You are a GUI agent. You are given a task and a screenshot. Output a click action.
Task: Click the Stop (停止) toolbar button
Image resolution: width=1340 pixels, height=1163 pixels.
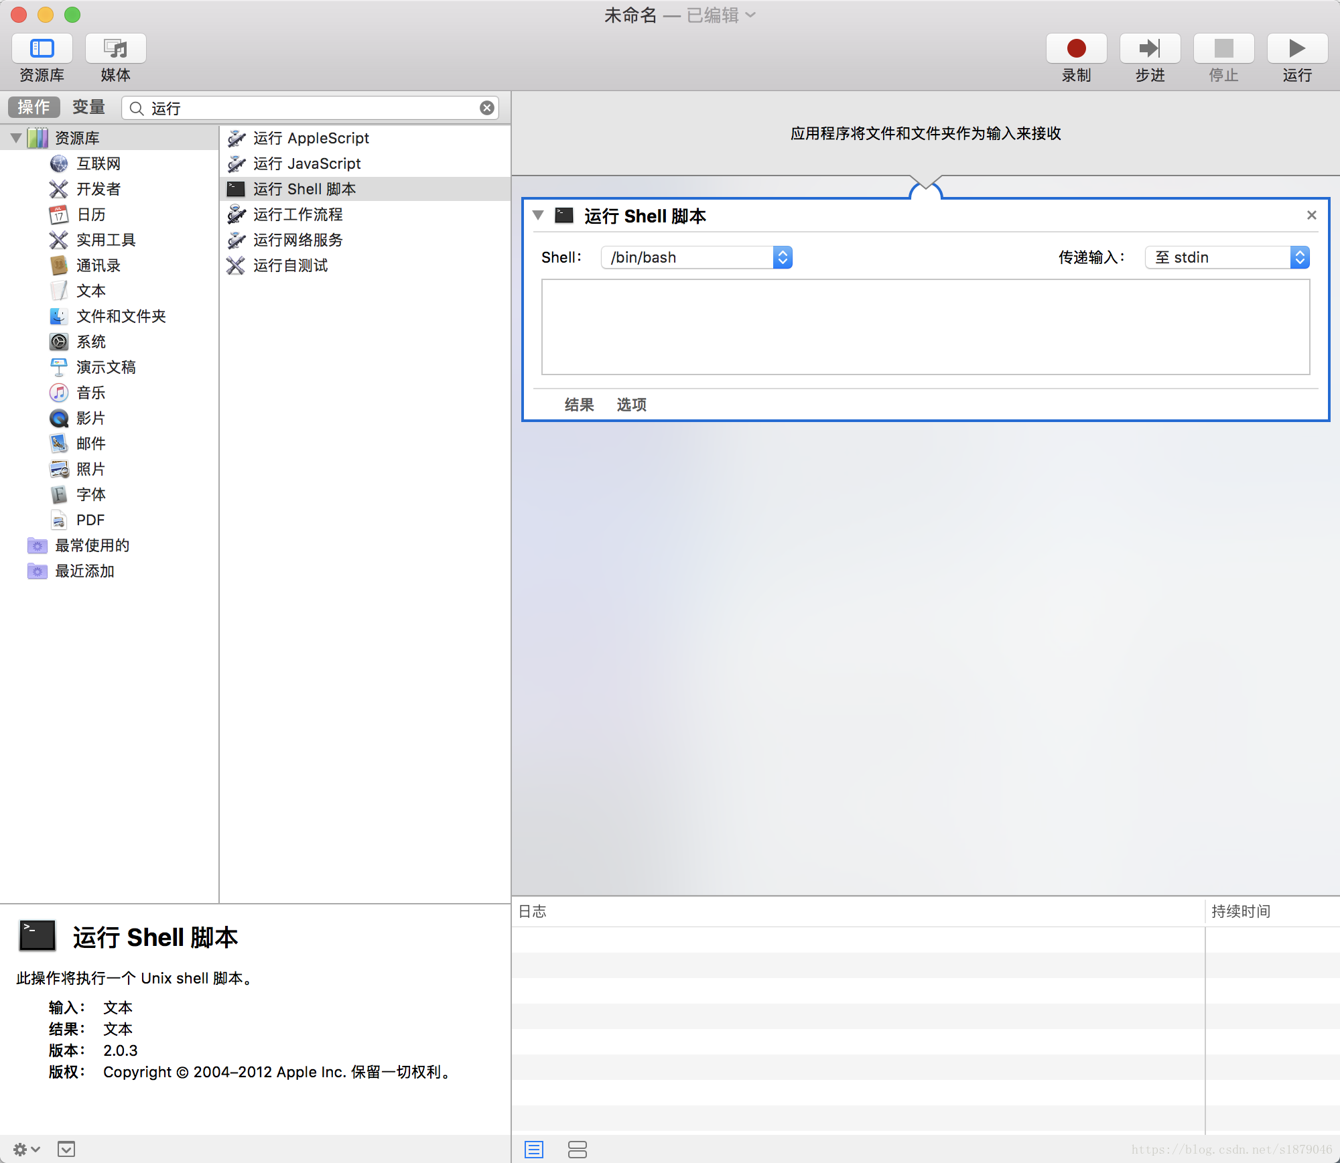click(1223, 49)
